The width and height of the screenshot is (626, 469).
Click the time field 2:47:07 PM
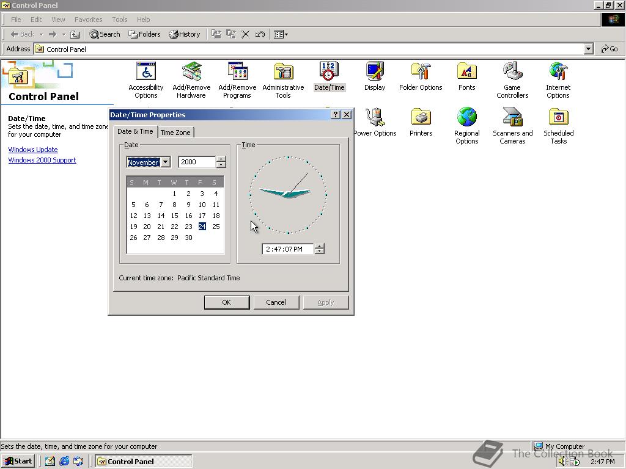click(x=288, y=249)
